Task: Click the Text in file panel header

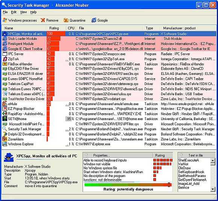Action: (196, 155)
